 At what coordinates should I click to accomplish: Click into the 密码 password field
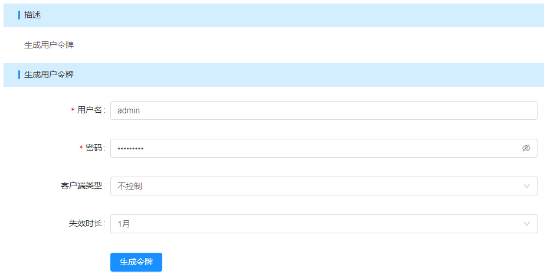319,148
